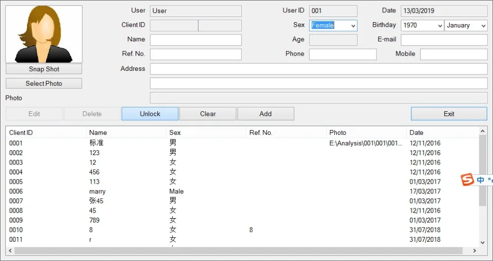
Task: Click the greyed Delete button
Action: coord(92,114)
